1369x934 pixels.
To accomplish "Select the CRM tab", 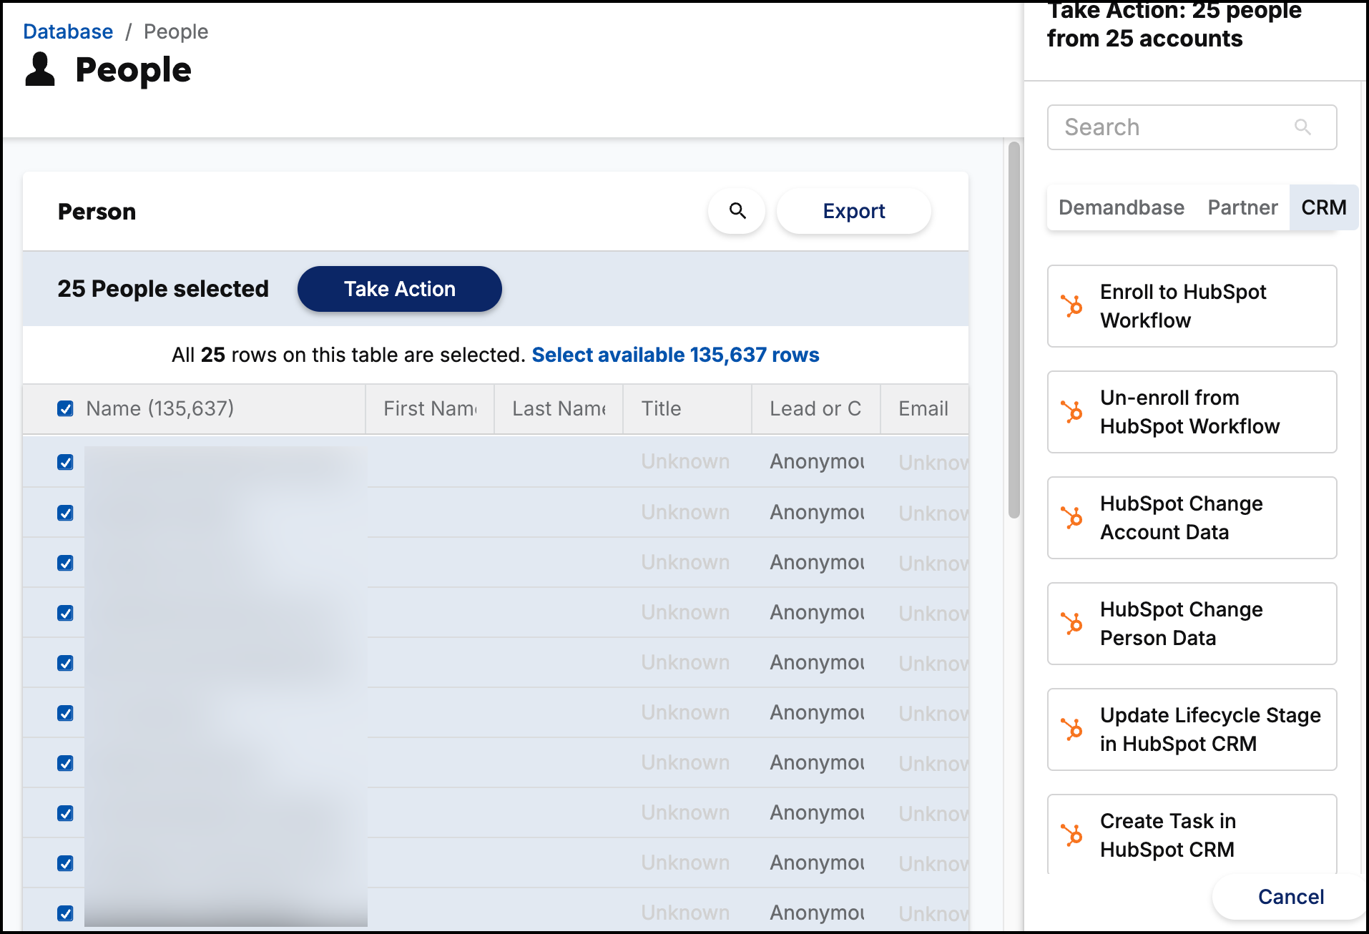I will point(1323,207).
